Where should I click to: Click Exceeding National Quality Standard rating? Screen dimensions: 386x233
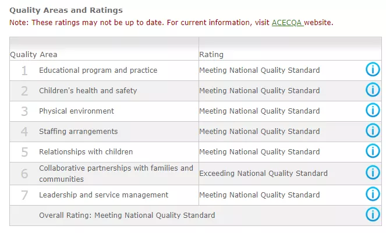point(263,174)
